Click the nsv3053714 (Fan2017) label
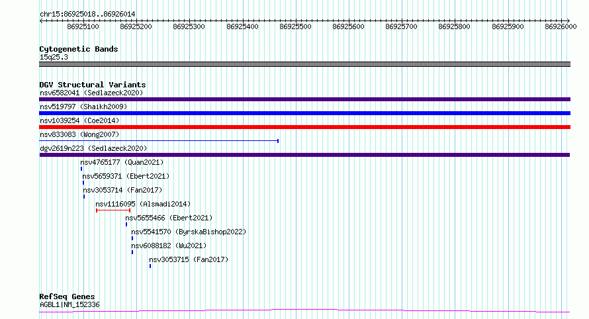 tap(122, 190)
